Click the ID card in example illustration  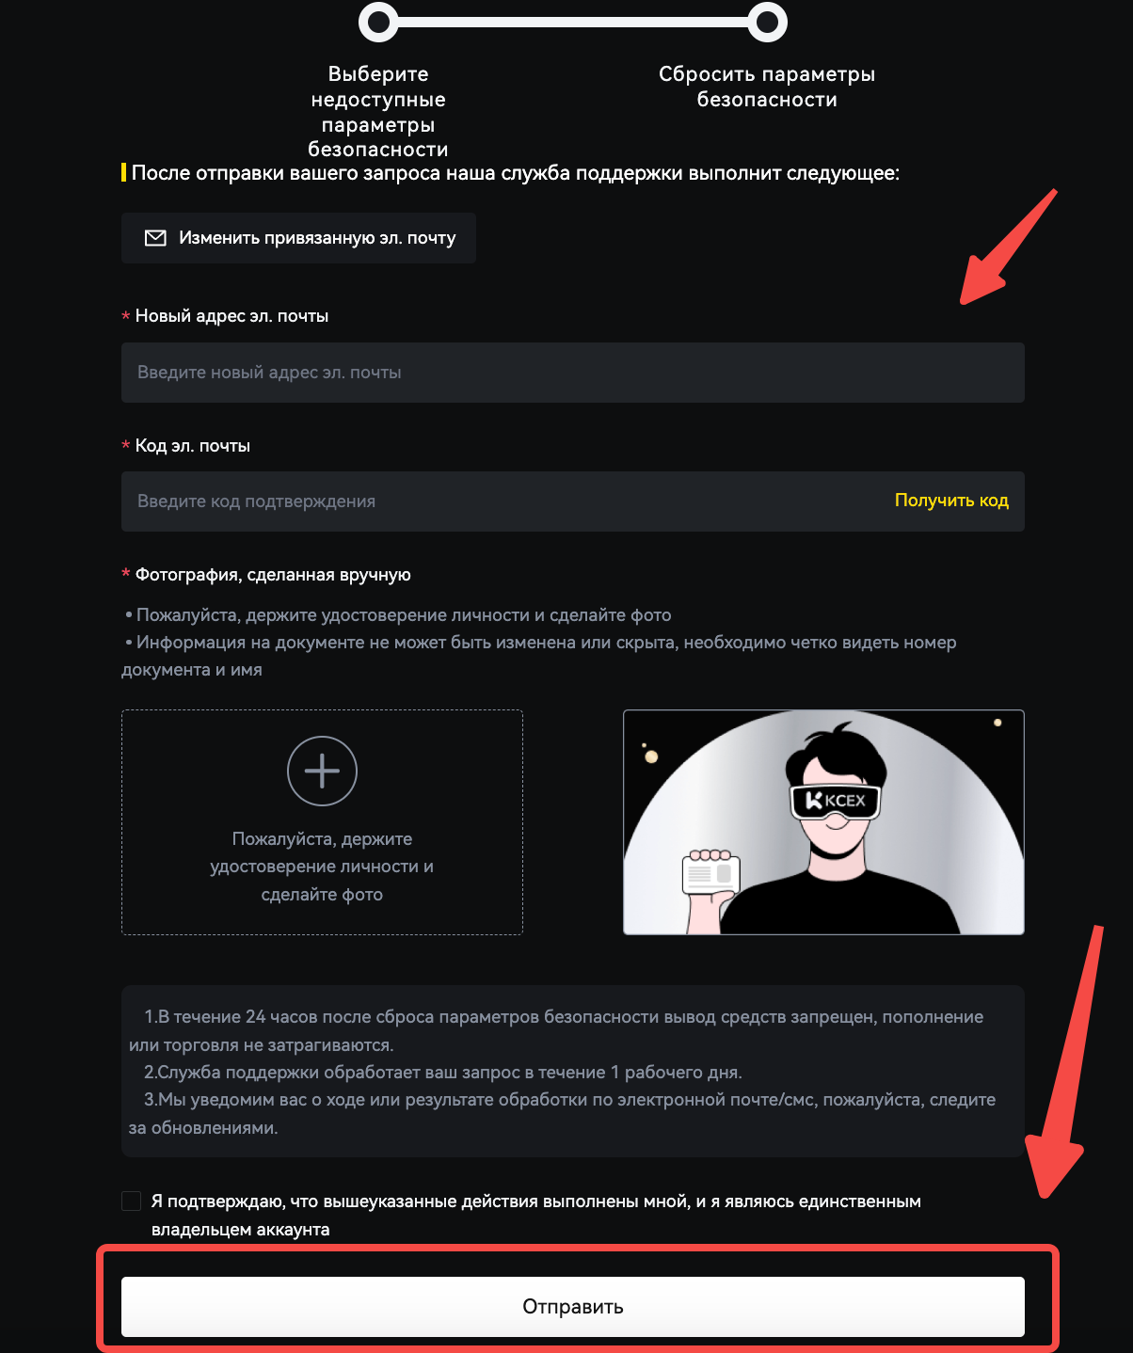710,873
